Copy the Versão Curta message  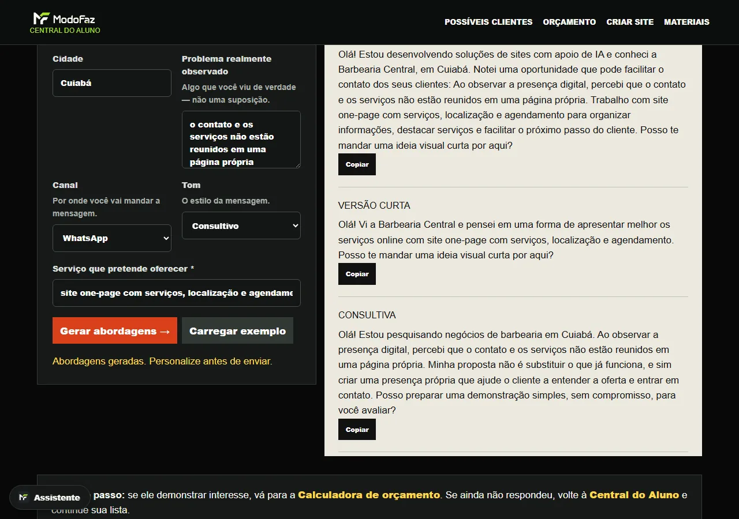[357, 274]
